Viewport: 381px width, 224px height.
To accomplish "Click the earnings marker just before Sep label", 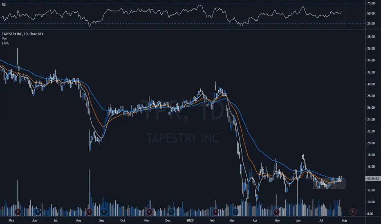I will 89,212.
